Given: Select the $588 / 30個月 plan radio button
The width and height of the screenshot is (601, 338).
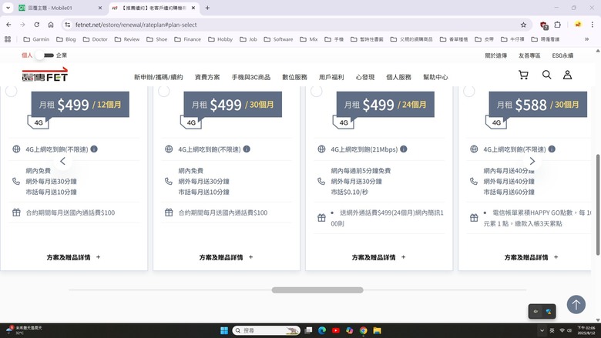Looking at the screenshot, I should pyautogui.click(x=468, y=91).
